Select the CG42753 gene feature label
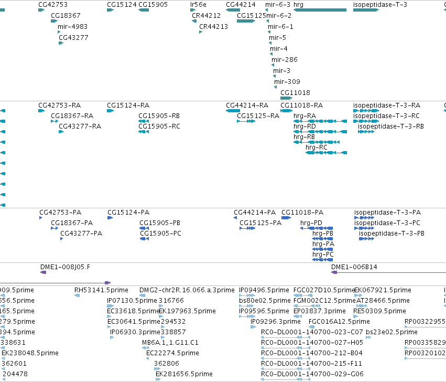The width and height of the screenshot is (446, 382). (x=53, y=5)
